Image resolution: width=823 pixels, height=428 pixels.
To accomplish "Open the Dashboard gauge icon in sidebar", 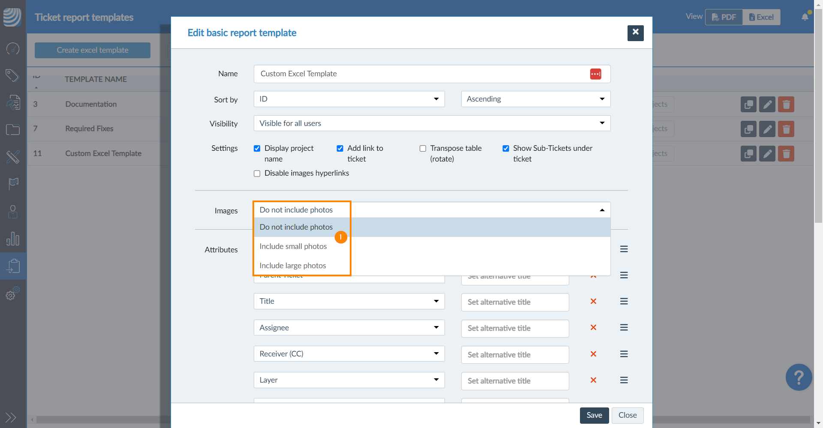I will pos(13,48).
